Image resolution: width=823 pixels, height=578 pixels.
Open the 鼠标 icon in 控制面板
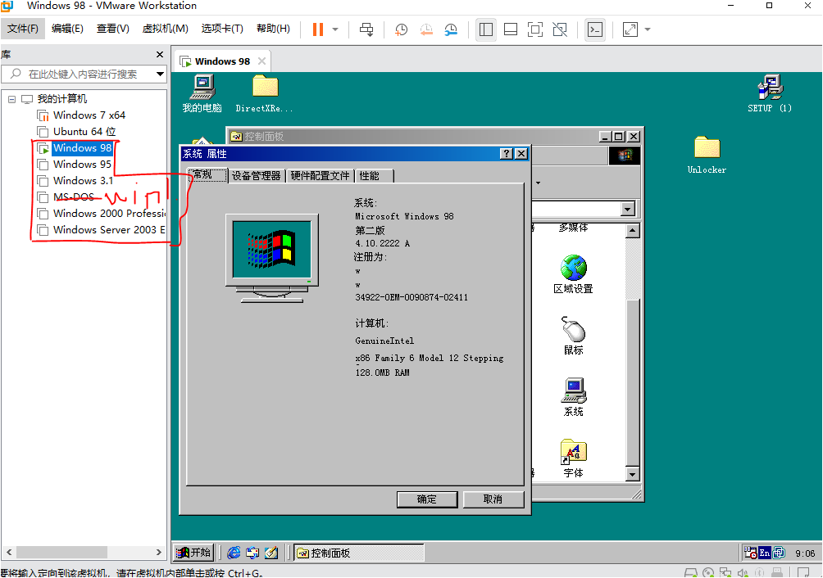[x=573, y=336]
